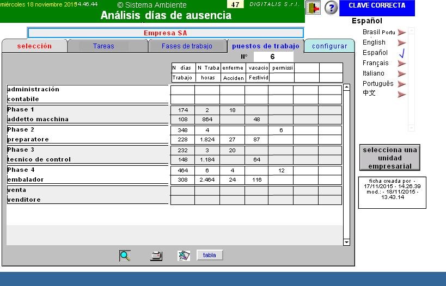The image size is (446, 286).
Task: Click the CLAVE CORRECTA button
Action: (x=377, y=8)
